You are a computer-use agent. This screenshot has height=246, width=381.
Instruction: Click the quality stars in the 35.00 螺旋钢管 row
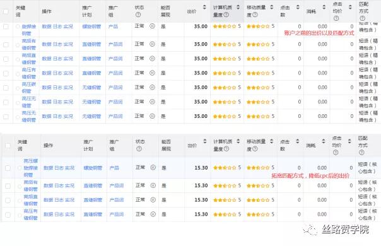coord(225,26)
